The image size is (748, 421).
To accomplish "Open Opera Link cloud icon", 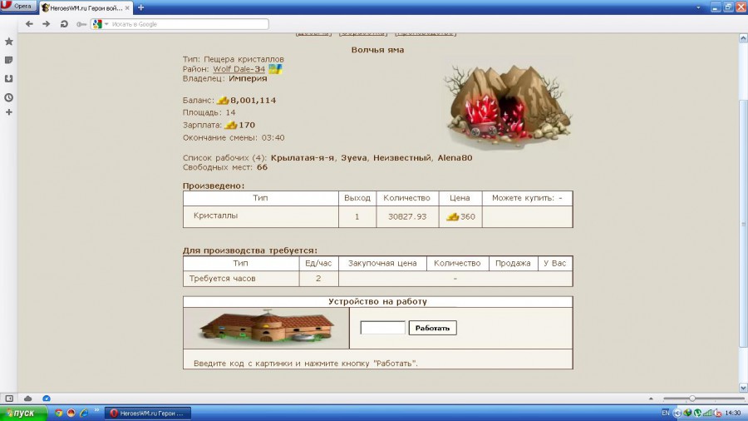I will [27, 398].
